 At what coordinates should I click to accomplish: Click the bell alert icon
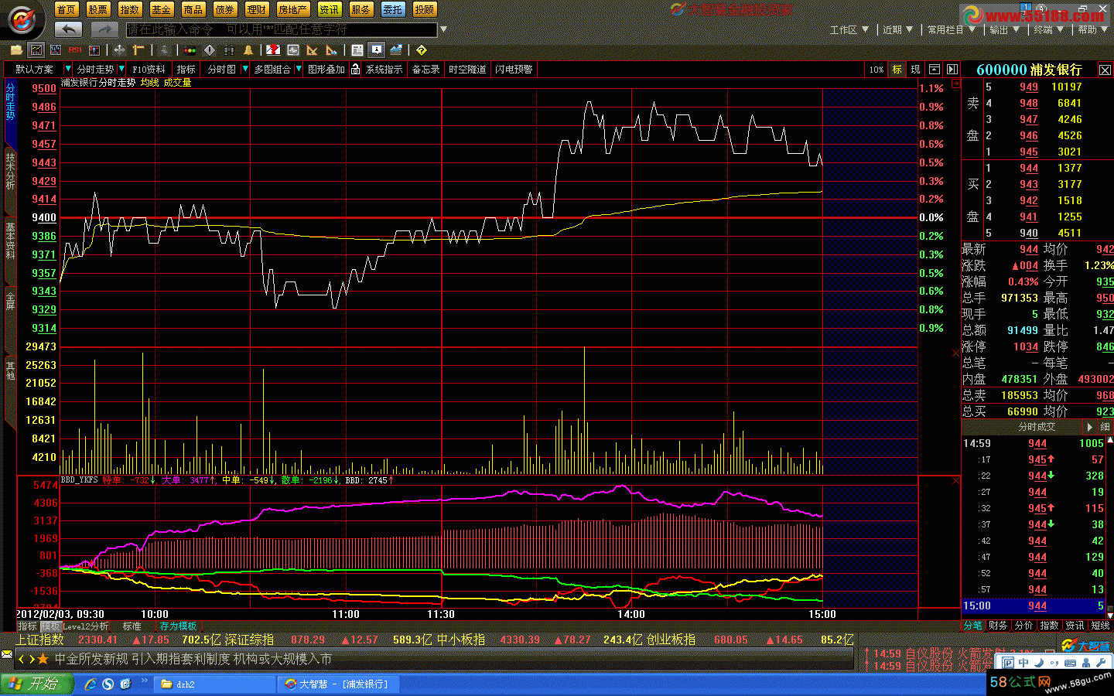click(x=248, y=50)
